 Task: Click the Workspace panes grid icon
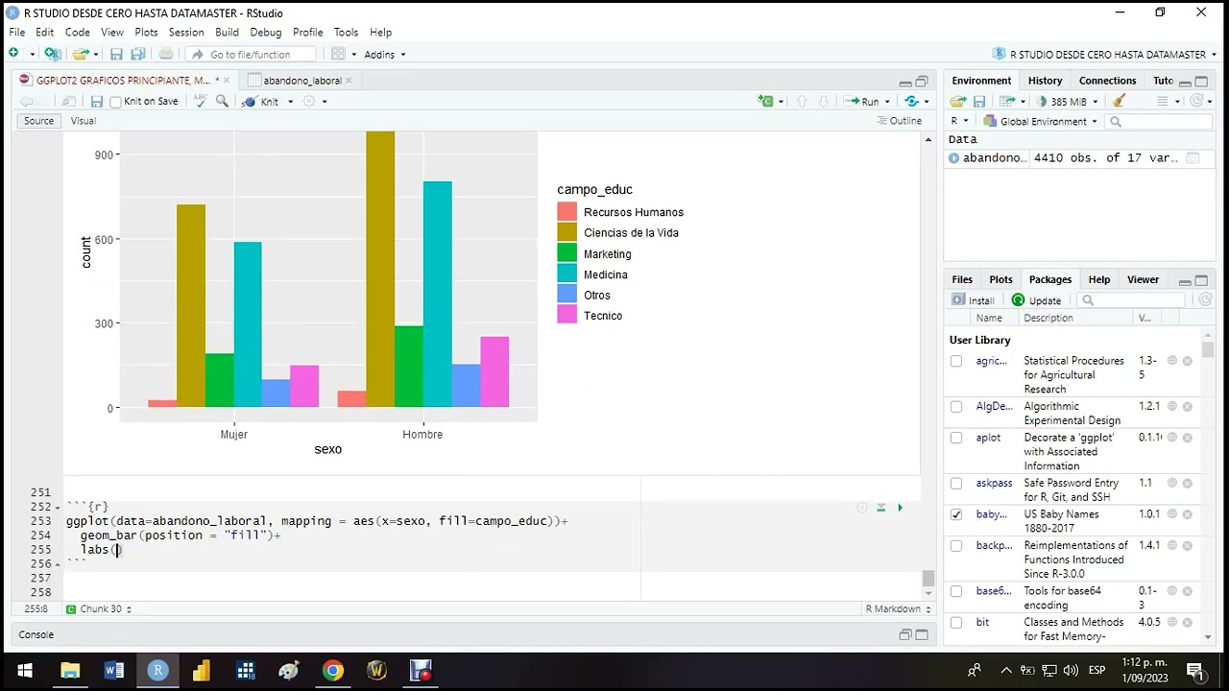[x=338, y=55]
